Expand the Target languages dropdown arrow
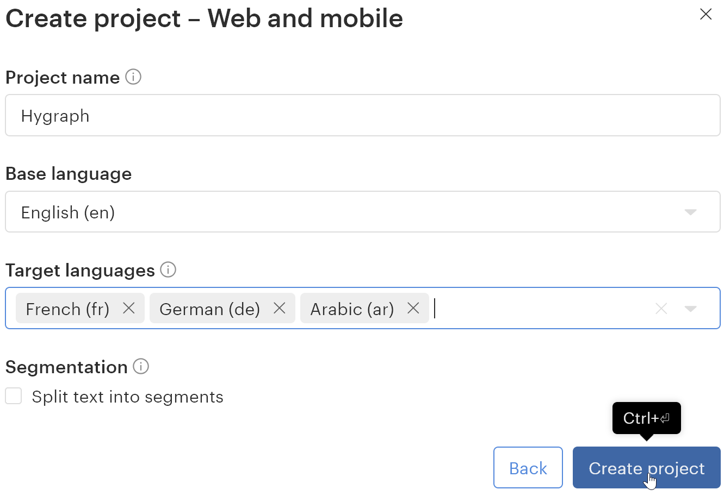724x496 pixels. coord(690,309)
